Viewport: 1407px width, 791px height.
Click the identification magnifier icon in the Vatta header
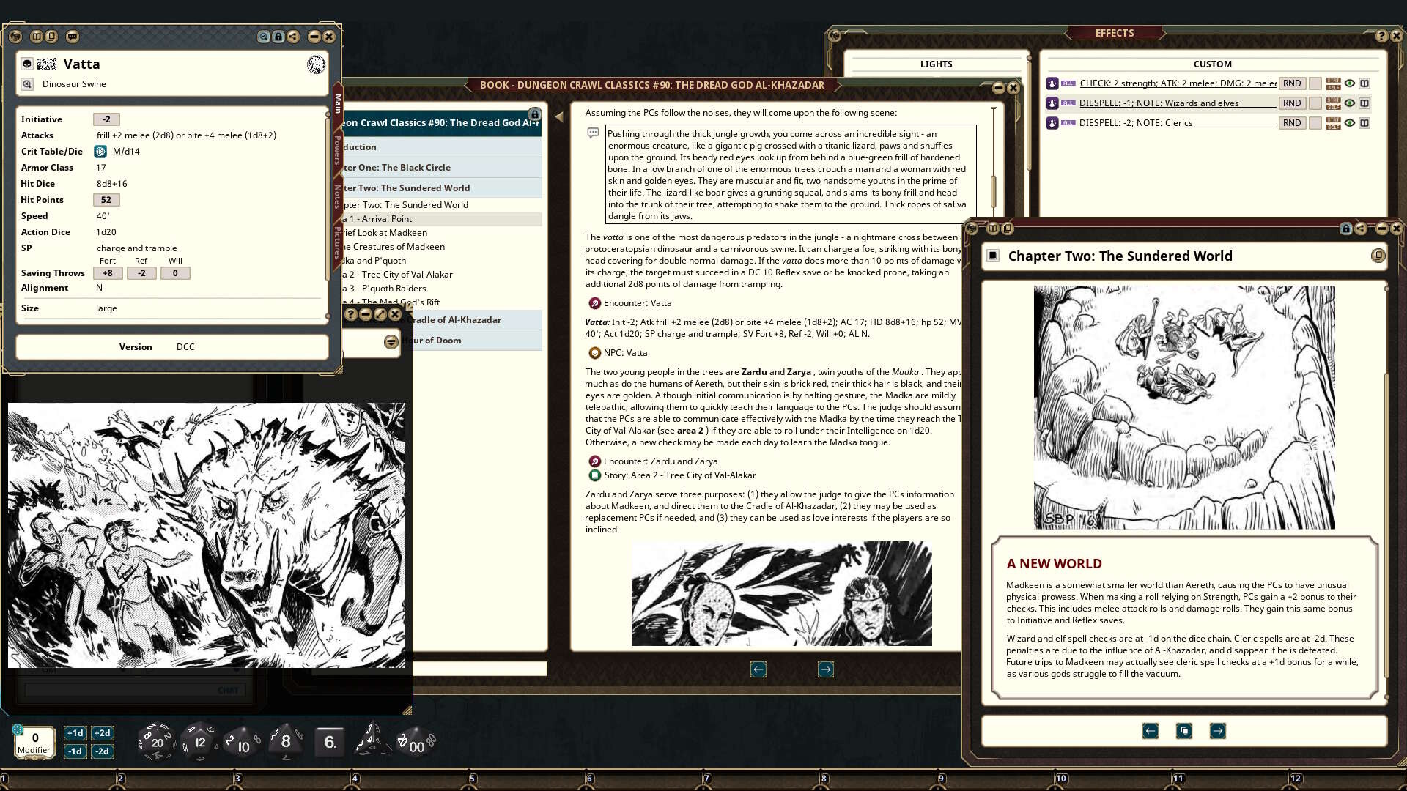(264, 37)
